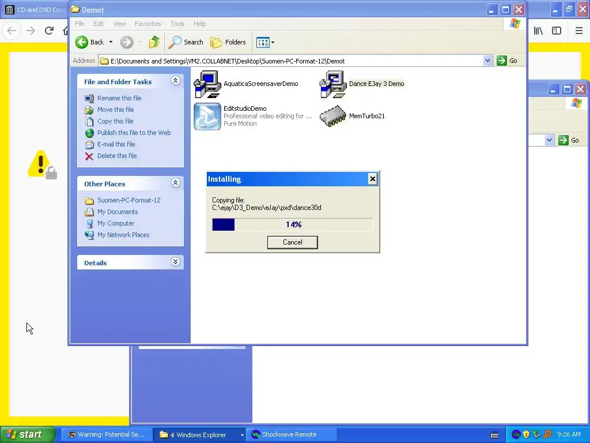
Task: Toggle the Folders pane button
Action: [x=228, y=42]
